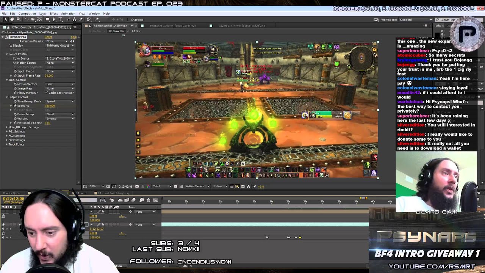
Task: Open the Warping Inverse dropdown
Action: click(x=60, y=119)
